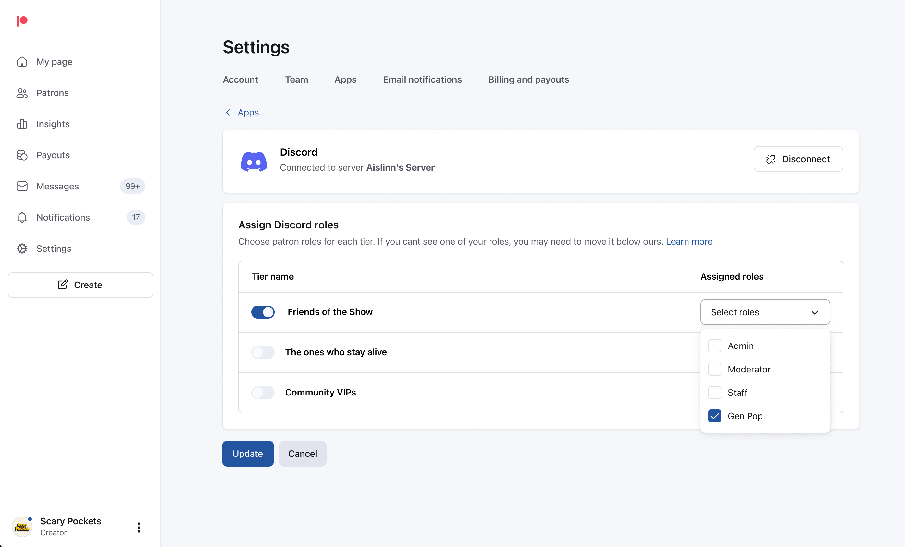Click the Update button
905x547 pixels.
[x=248, y=453]
